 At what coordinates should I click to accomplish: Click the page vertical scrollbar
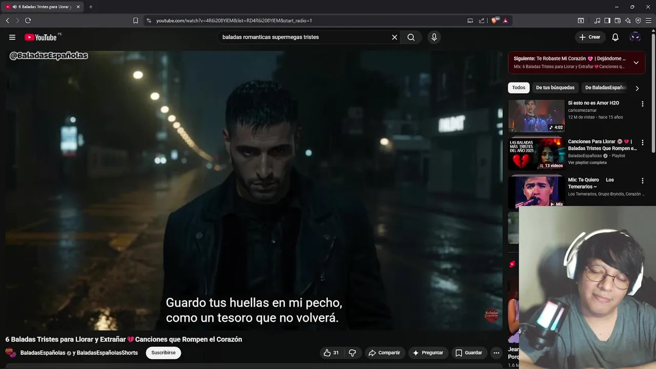(x=653, y=92)
